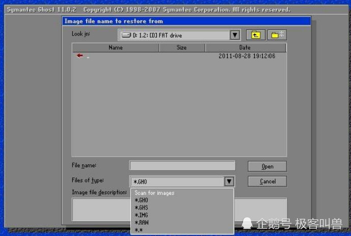
Task: Select date 2011-08-28 19:12:06 entry
Action: click(x=247, y=56)
